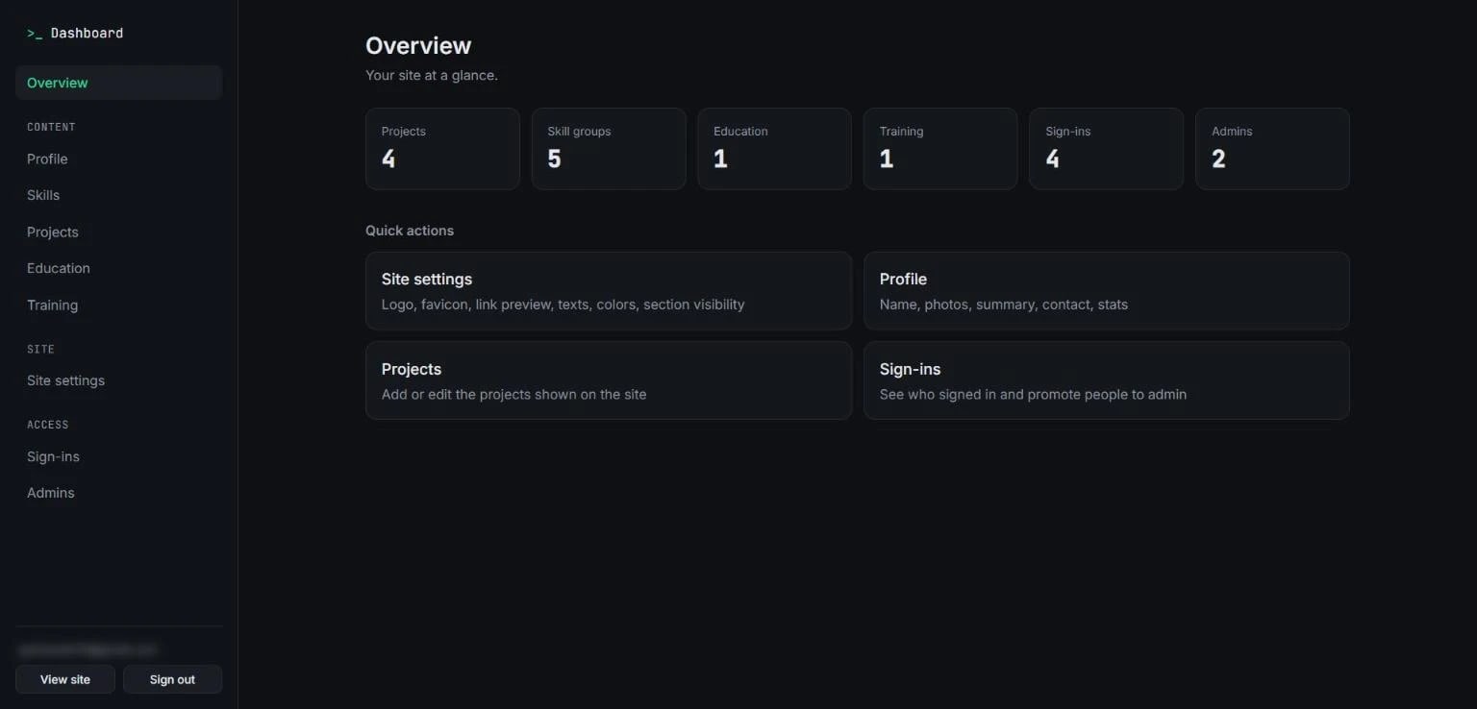Image resolution: width=1477 pixels, height=709 pixels.
Task: Click the Overview page heading
Action: (418, 45)
